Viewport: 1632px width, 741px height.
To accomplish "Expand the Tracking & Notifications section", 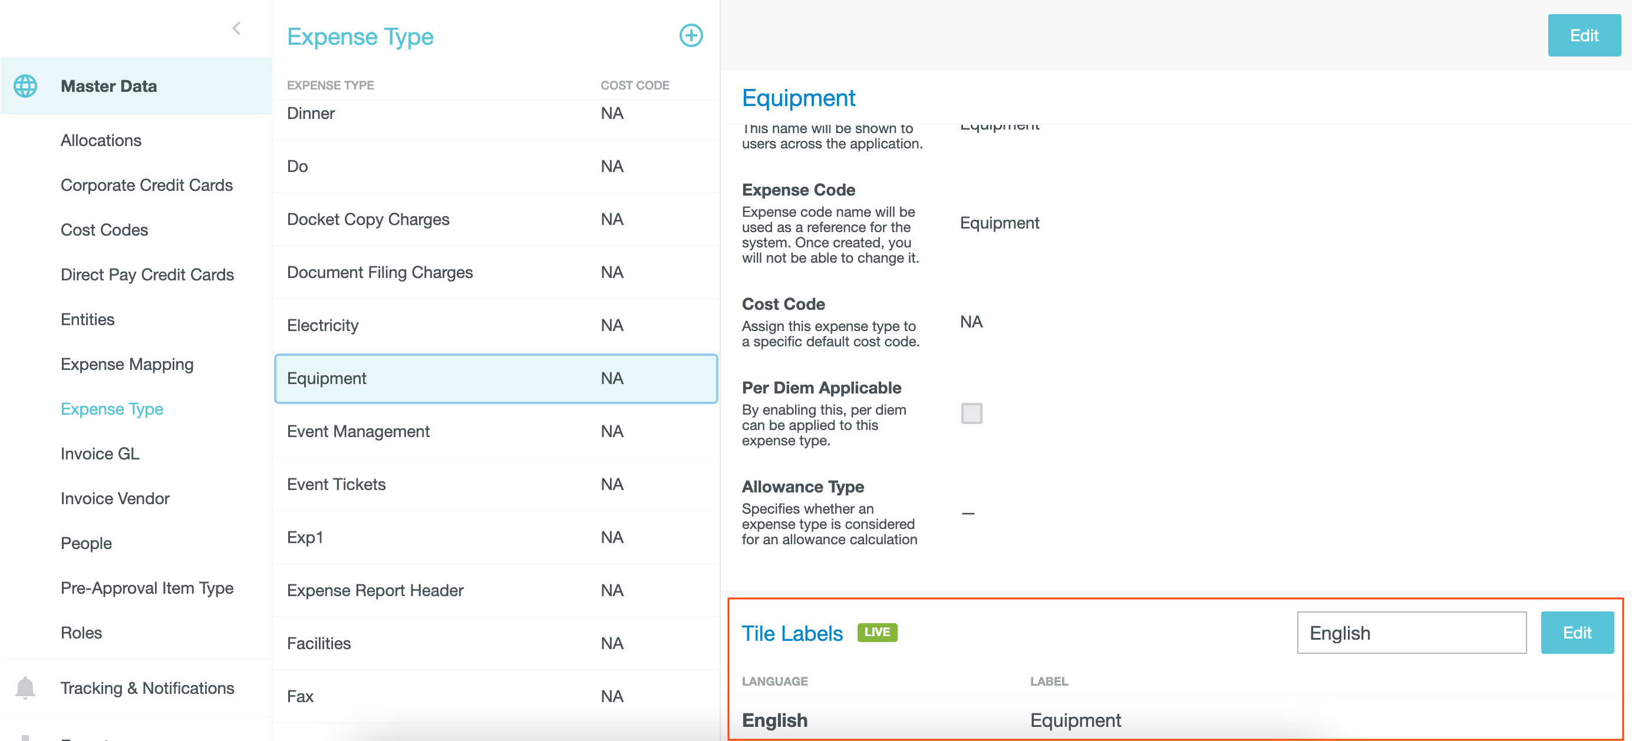I will (x=147, y=688).
